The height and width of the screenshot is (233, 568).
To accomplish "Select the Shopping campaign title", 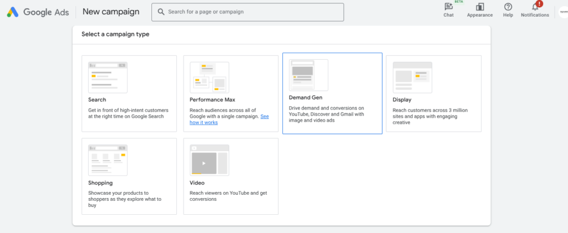I will click(100, 183).
